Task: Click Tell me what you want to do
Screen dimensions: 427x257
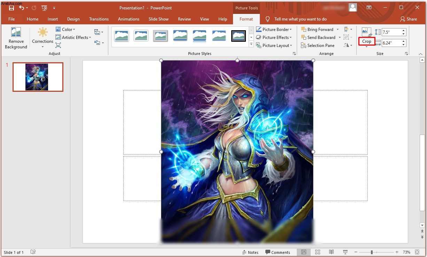Action: click(301, 19)
